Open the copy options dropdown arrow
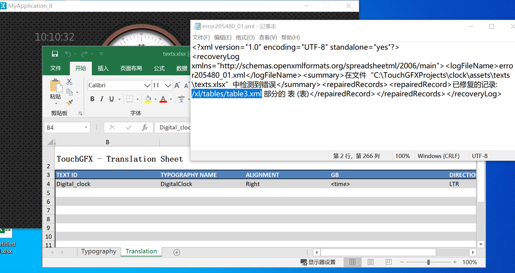 77,92
